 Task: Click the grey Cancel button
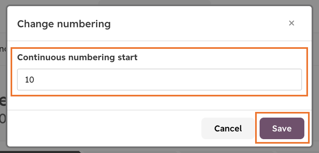pyautogui.click(x=228, y=129)
